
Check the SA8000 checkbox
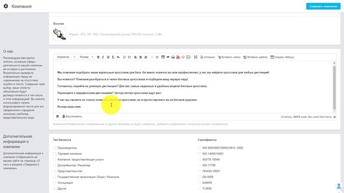(199, 183)
